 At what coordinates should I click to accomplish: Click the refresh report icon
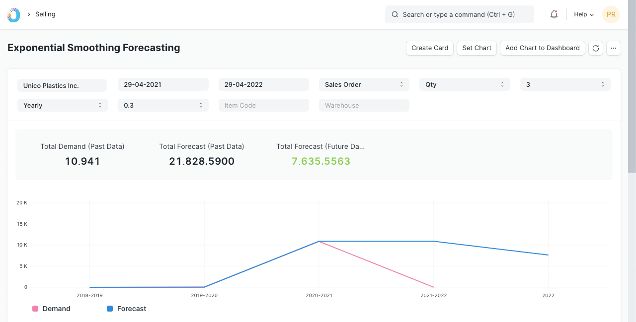596,48
